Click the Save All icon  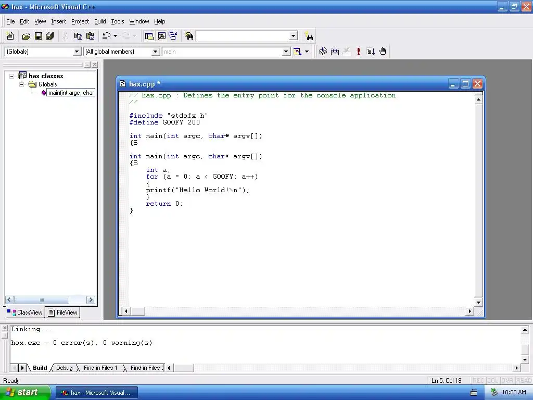click(49, 36)
